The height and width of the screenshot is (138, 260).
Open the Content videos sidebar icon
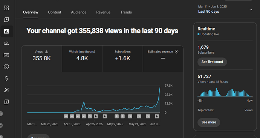[6, 19]
